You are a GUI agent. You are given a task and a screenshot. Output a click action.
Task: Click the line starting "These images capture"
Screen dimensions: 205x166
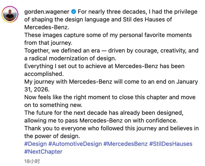tap(108, 35)
